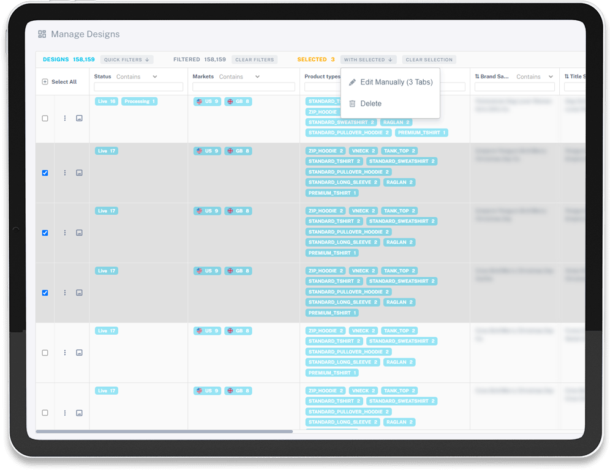
Task: Open the kebab menu of the third checked row
Action: (x=65, y=293)
